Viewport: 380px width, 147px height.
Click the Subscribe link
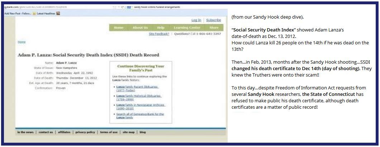(x=214, y=20)
